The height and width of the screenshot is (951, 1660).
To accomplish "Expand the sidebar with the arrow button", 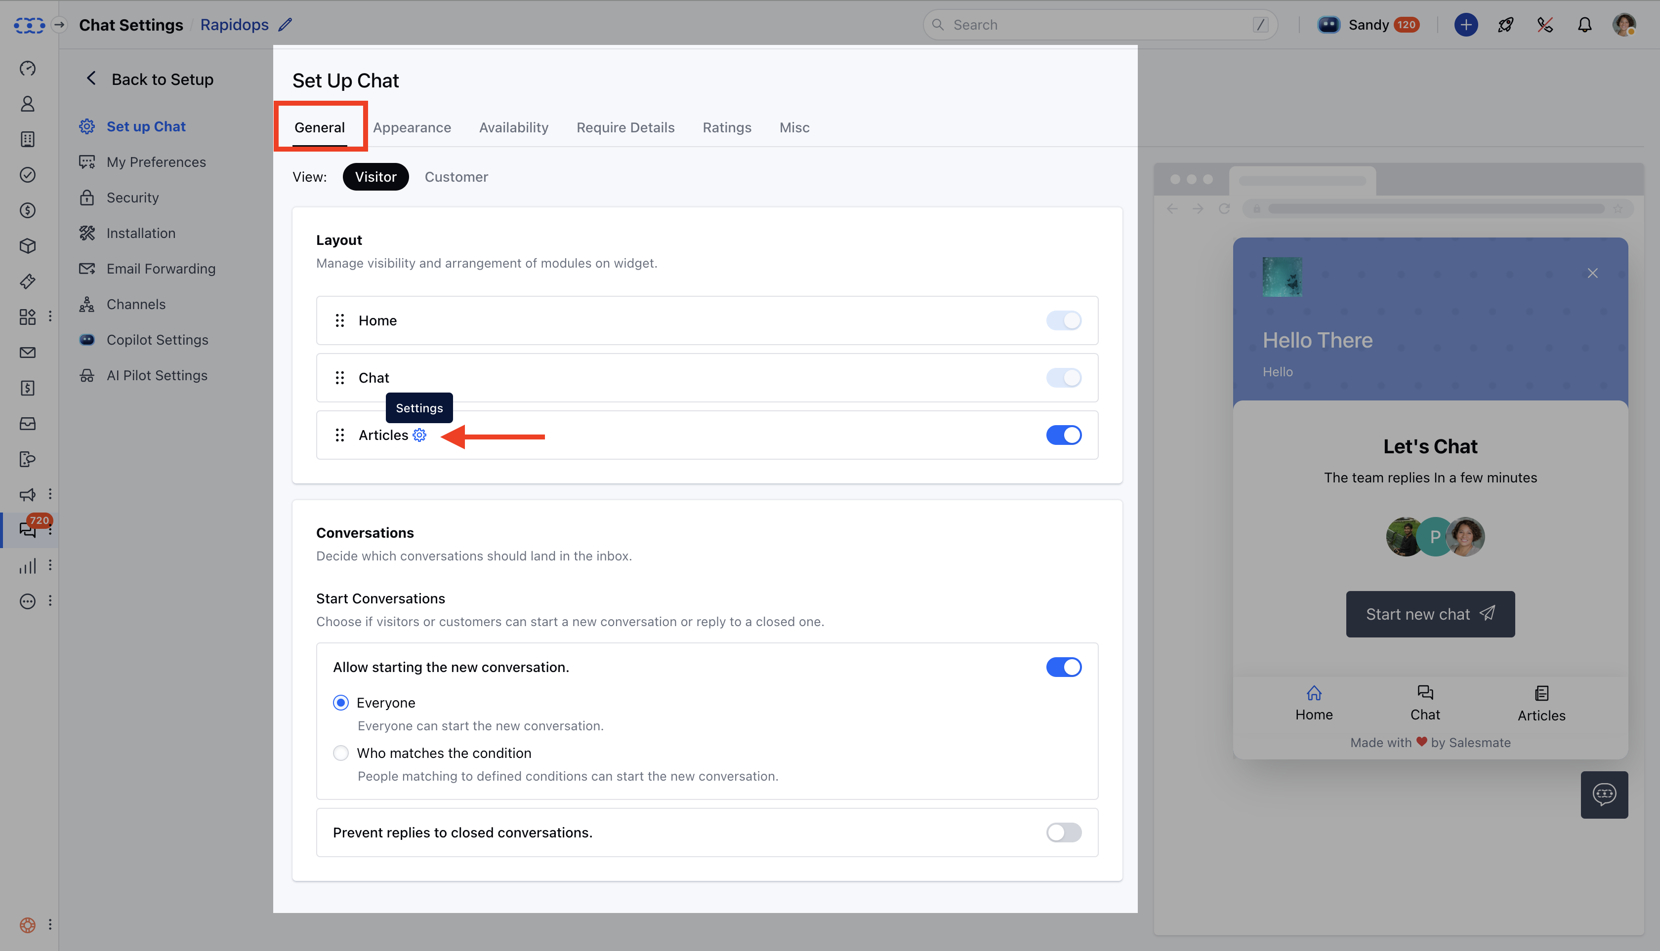I will pos(59,25).
